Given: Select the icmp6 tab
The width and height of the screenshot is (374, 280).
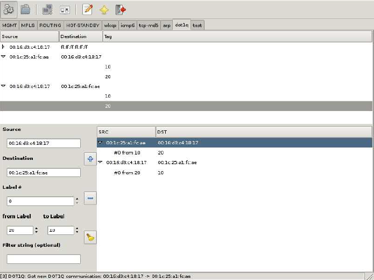Looking at the screenshot, I should tap(128, 25).
